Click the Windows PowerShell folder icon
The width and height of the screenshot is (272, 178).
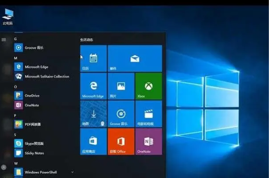pos(19,172)
